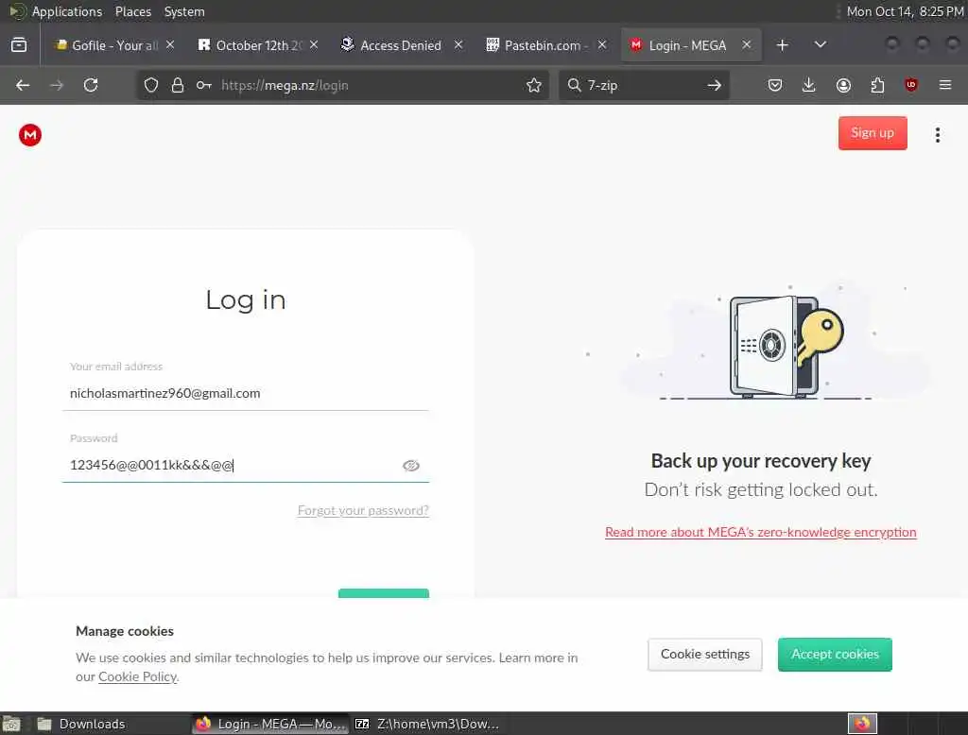Open the Cookie Policy link
This screenshot has width=968, height=735.
click(138, 676)
